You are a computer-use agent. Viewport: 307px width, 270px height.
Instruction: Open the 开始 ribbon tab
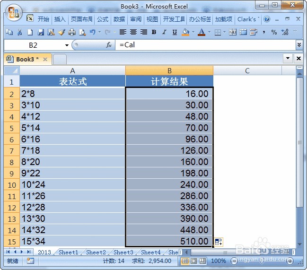[43, 19]
